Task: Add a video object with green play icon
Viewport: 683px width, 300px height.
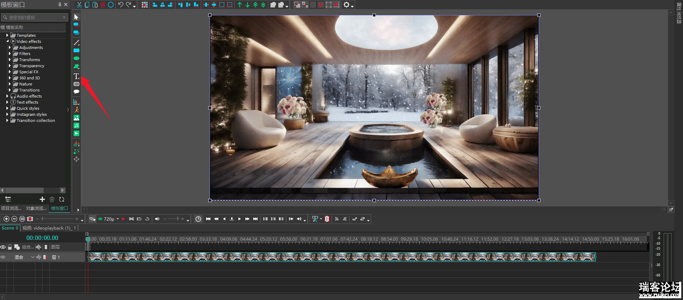Action: pos(76,133)
